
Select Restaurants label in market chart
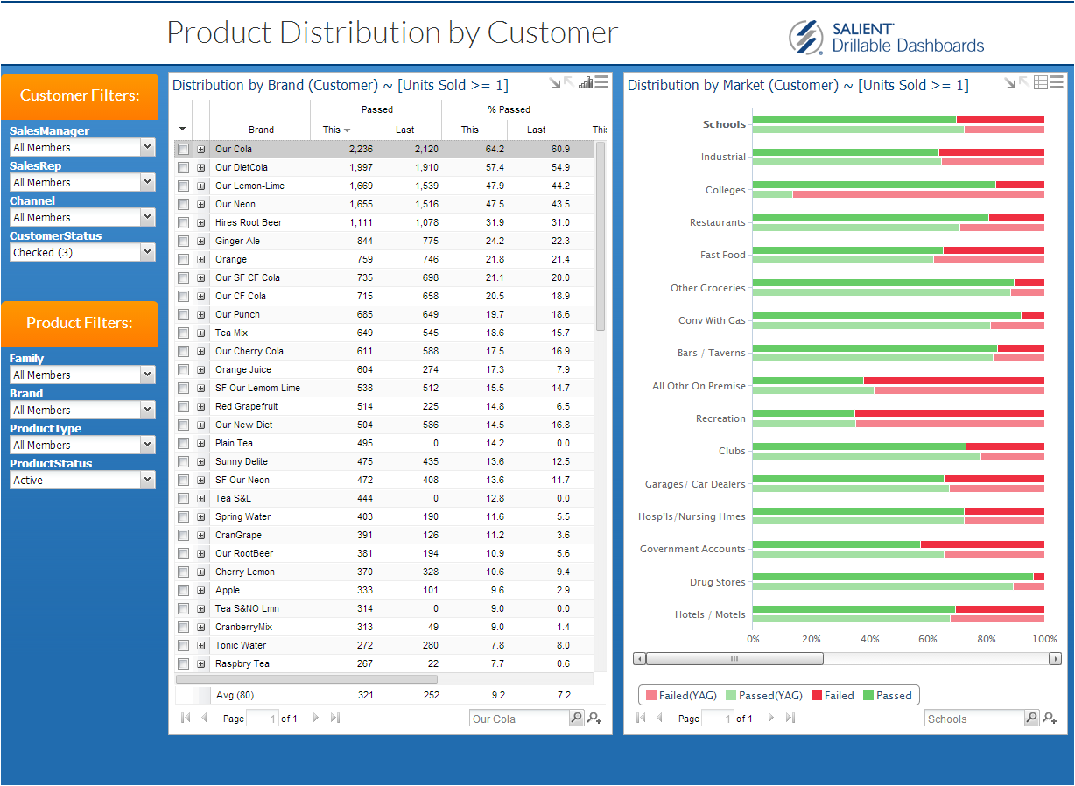tap(718, 222)
